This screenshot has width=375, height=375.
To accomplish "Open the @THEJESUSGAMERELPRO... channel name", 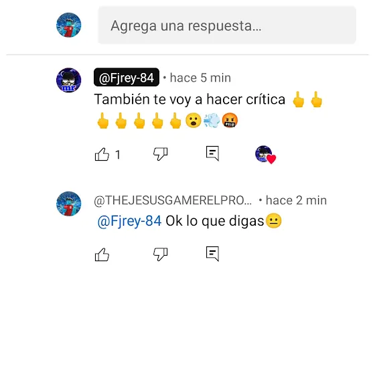I will click(173, 200).
